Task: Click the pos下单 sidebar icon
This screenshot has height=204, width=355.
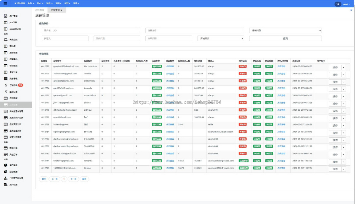Action: point(6,22)
